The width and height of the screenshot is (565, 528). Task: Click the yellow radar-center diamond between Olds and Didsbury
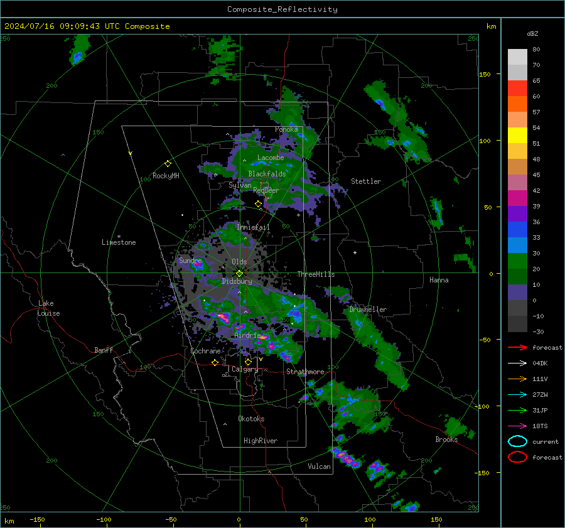click(239, 274)
